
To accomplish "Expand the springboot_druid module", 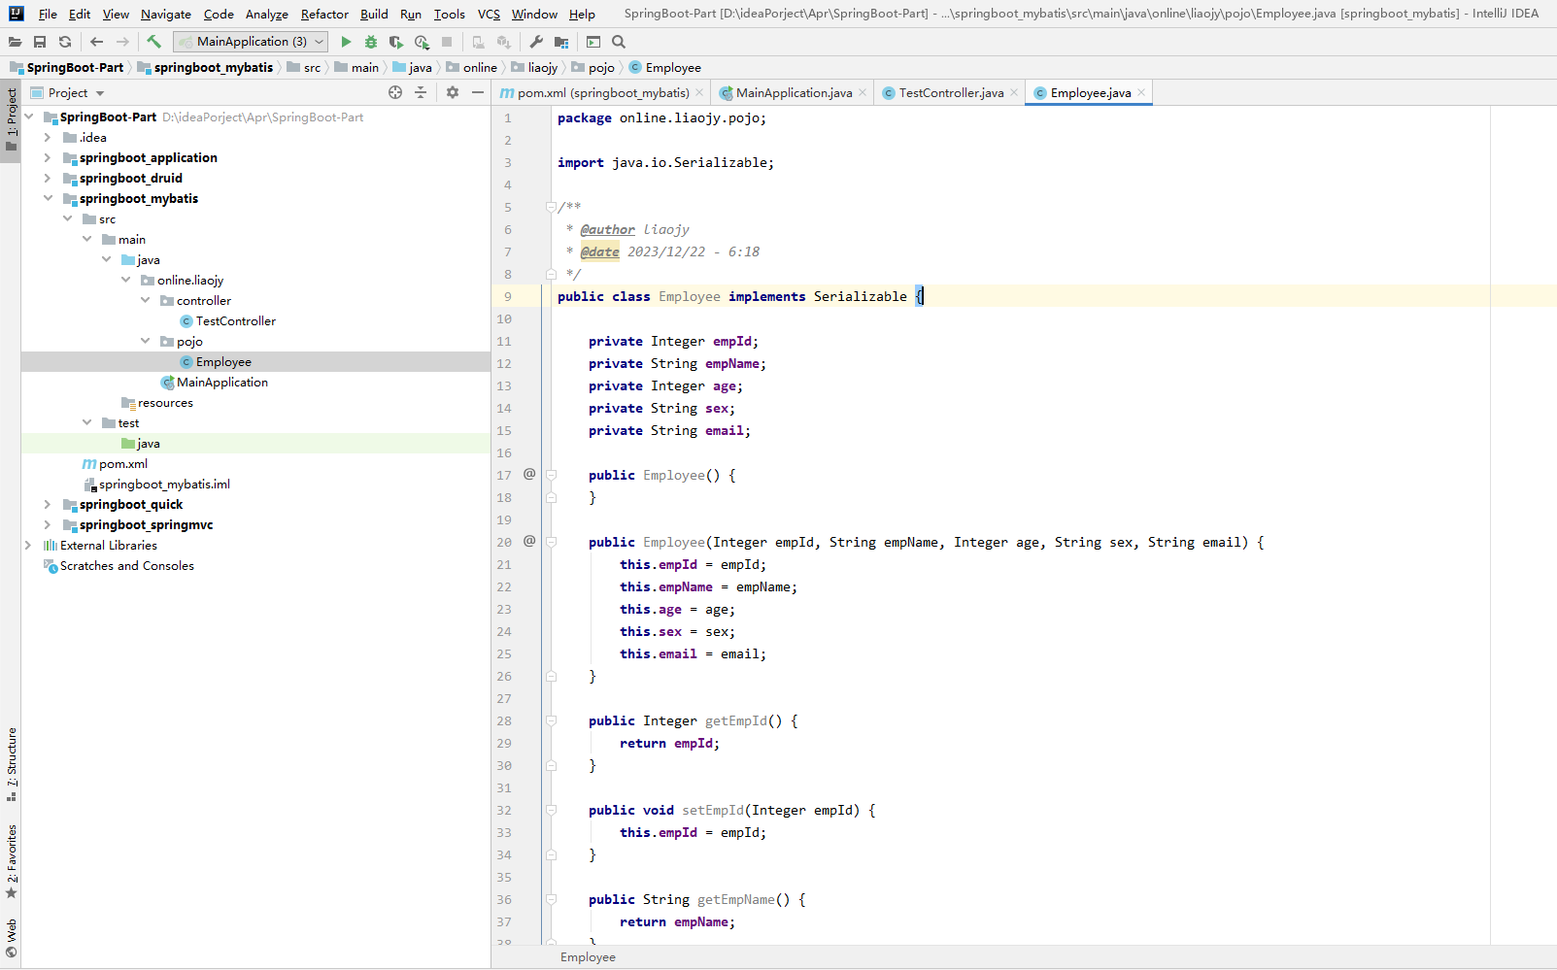I will (x=48, y=178).
